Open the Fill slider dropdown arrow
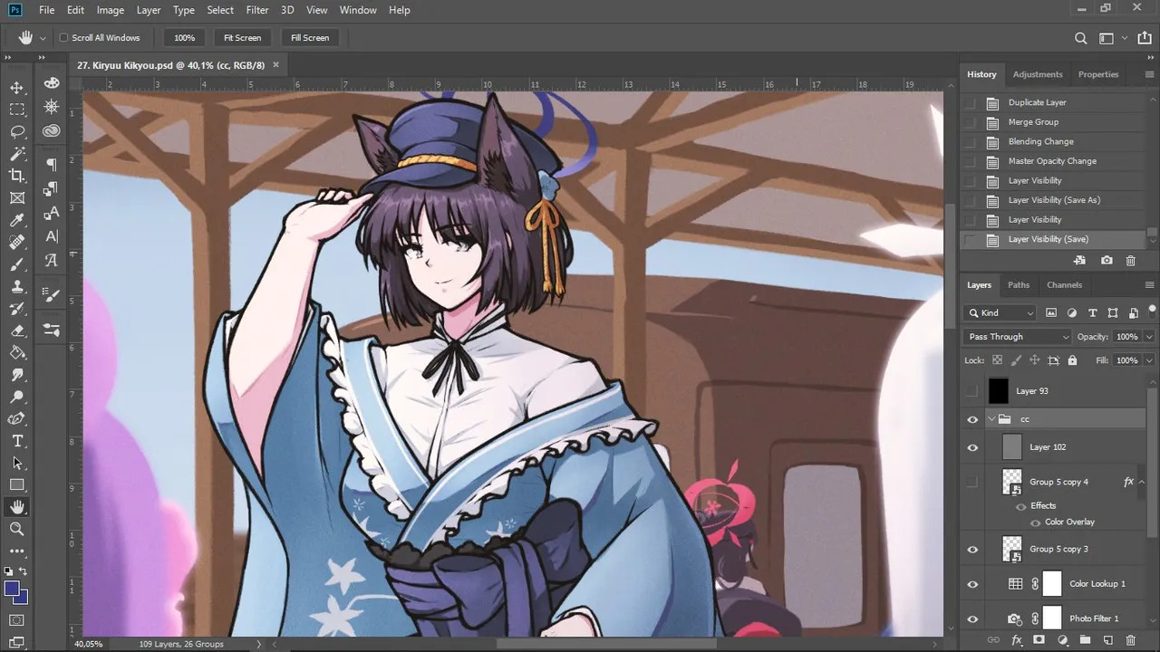Viewport: 1160px width, 652px height. pyautogui.click(x=1149, y=360)
